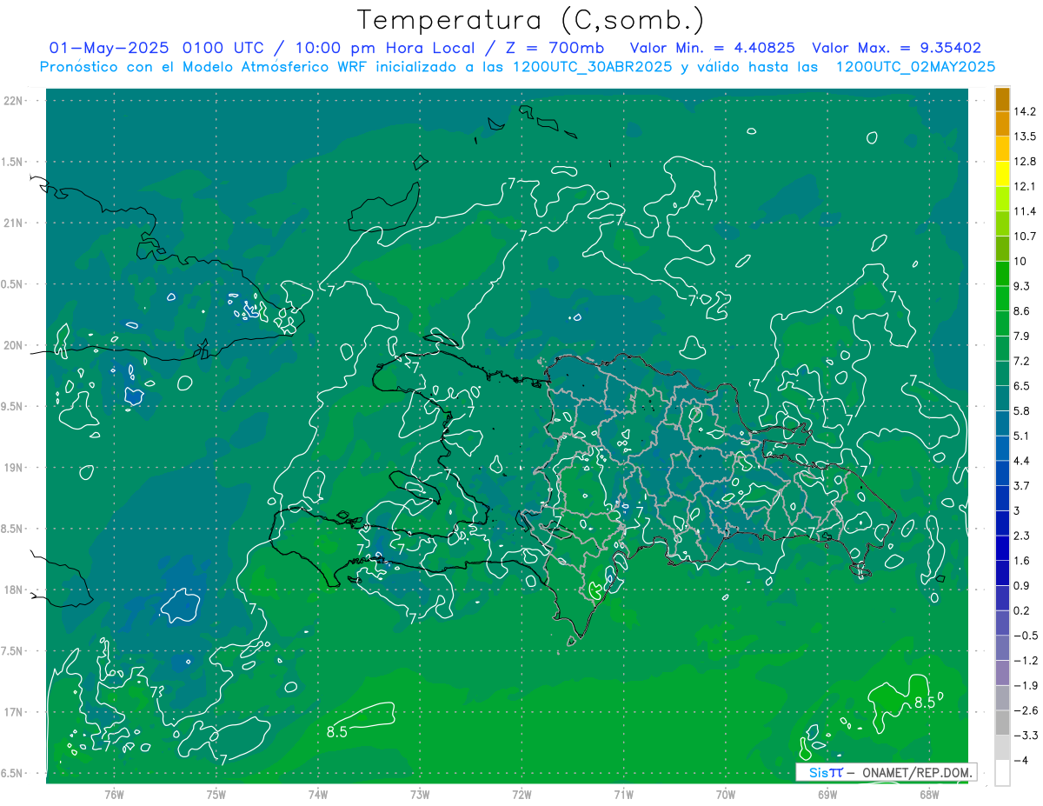Click the '21N' latitude axis label

[15, 223]
